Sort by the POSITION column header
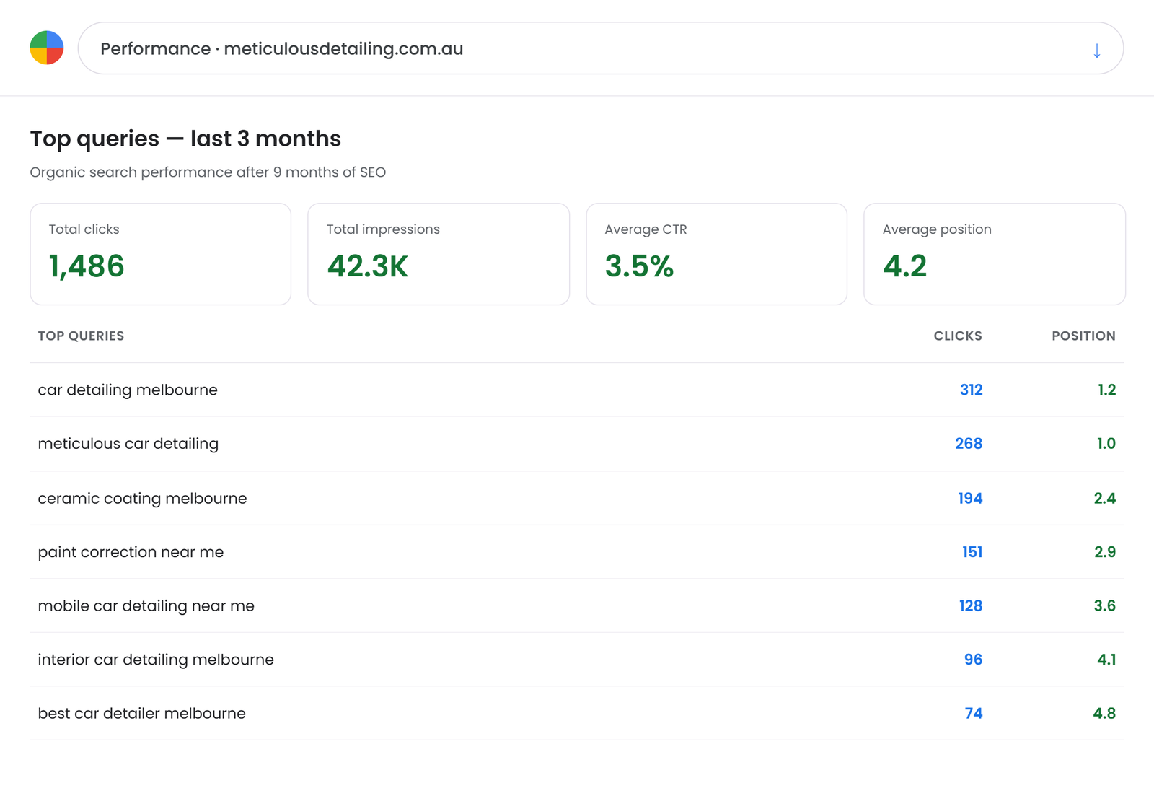The image size is (1154, 796). pos(1083,336)
